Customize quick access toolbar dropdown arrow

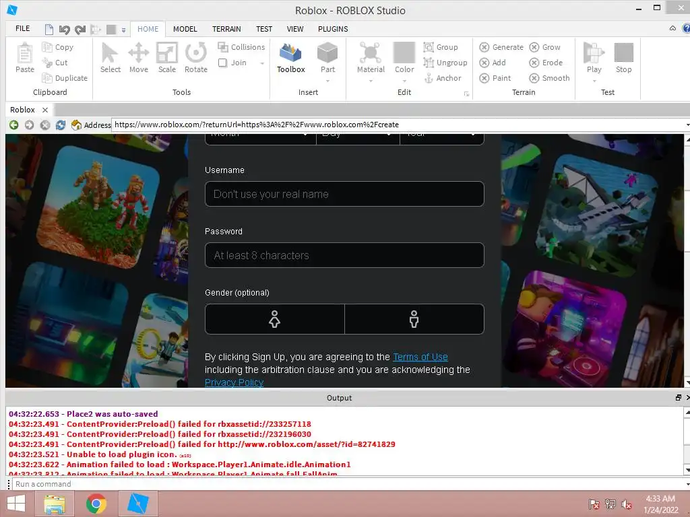[x=124, y=30]
